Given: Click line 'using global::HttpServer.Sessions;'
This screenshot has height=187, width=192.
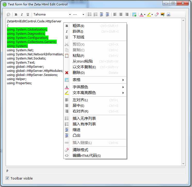Looking at the screenshot, I should 32,75.
